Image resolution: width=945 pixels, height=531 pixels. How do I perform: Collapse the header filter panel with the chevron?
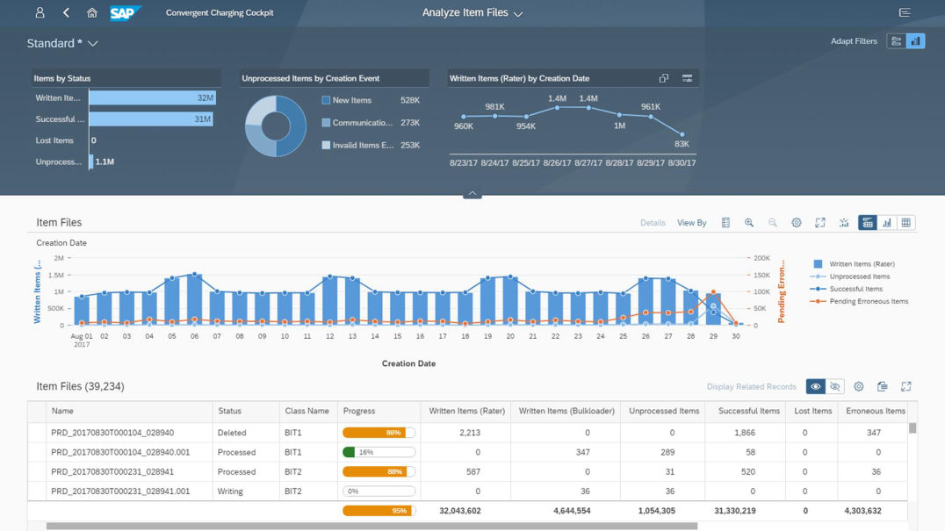tap(472, 193)
